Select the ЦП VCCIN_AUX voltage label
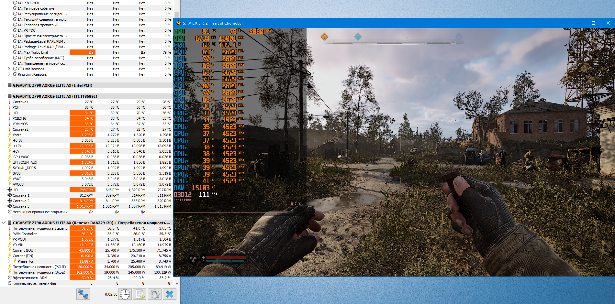Viewport: 615px width, 304px height. 25,162
